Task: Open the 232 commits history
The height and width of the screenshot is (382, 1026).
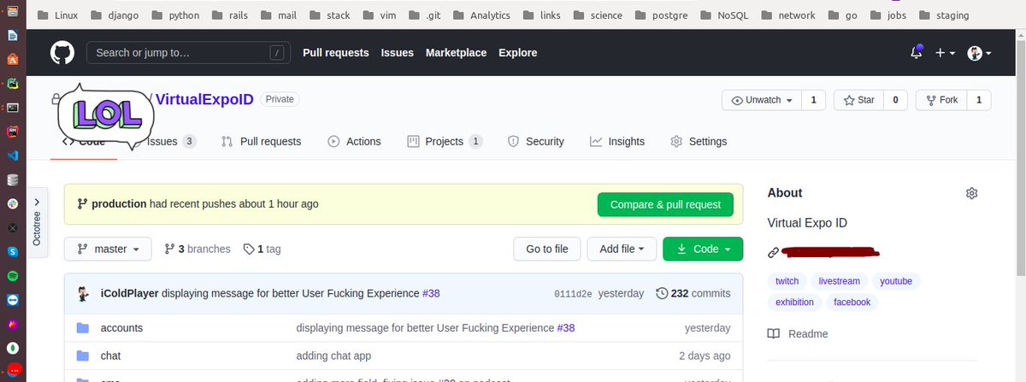Action: [693, 293]
